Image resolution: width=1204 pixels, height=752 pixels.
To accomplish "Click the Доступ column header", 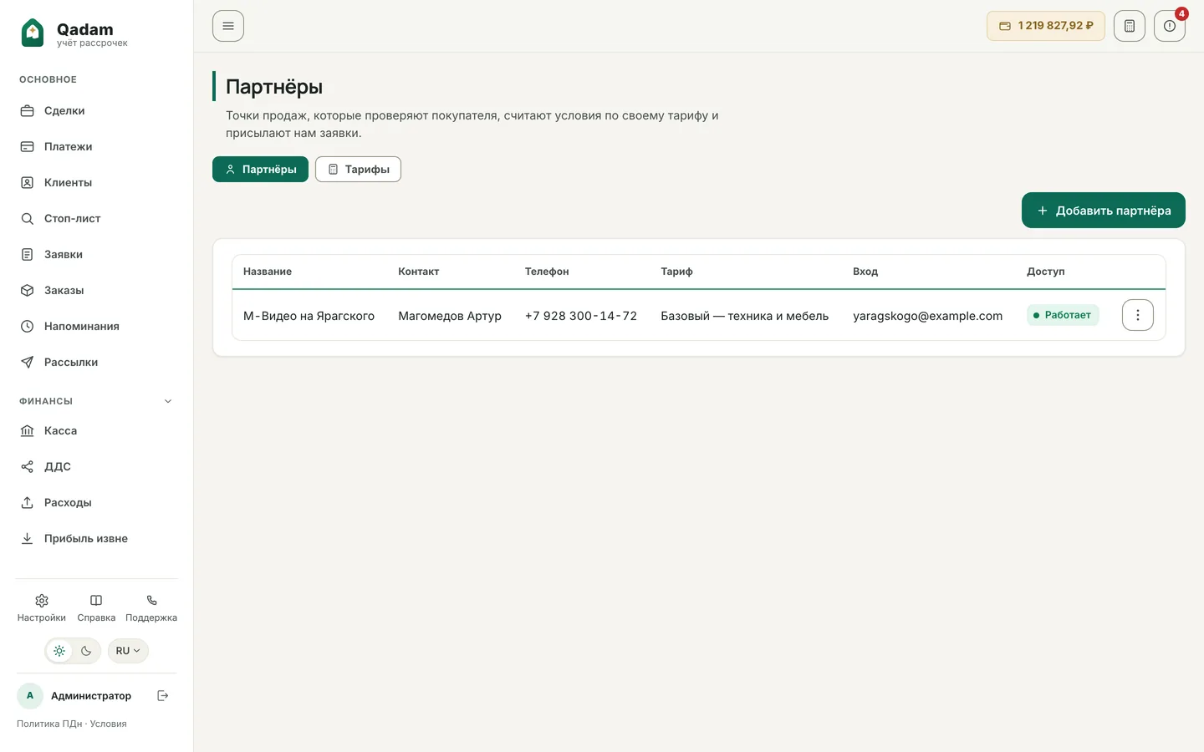I will click(1046, 272).
